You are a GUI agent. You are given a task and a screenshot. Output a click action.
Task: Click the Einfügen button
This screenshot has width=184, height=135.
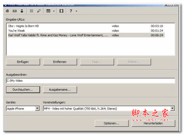[23, 62]
